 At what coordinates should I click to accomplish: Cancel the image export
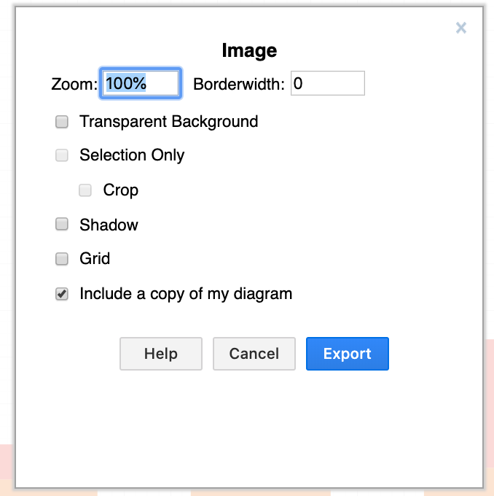(254, 354)
